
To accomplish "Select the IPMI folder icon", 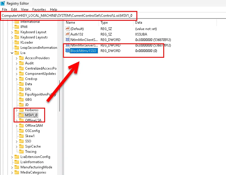I will (17, 27).
